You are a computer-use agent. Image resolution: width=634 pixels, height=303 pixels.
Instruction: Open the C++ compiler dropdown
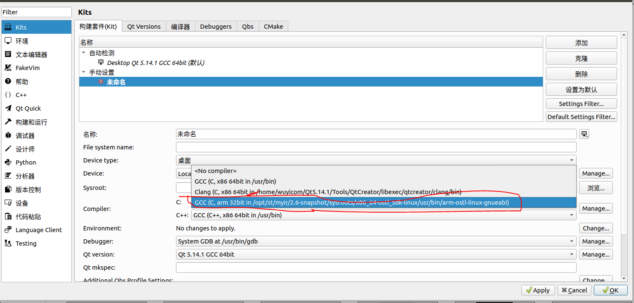[384, 215]
